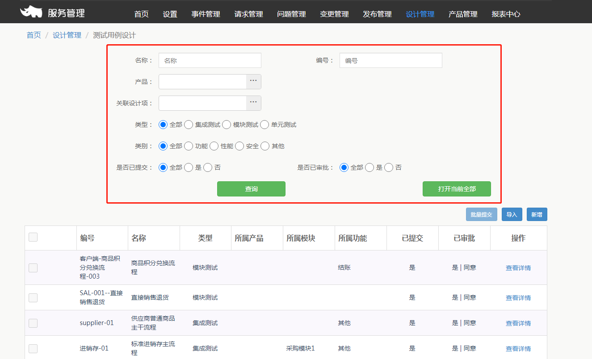Open the 问题管理 nav menu
The width and height of the screenshot is (592, 359).
(291, 14)
